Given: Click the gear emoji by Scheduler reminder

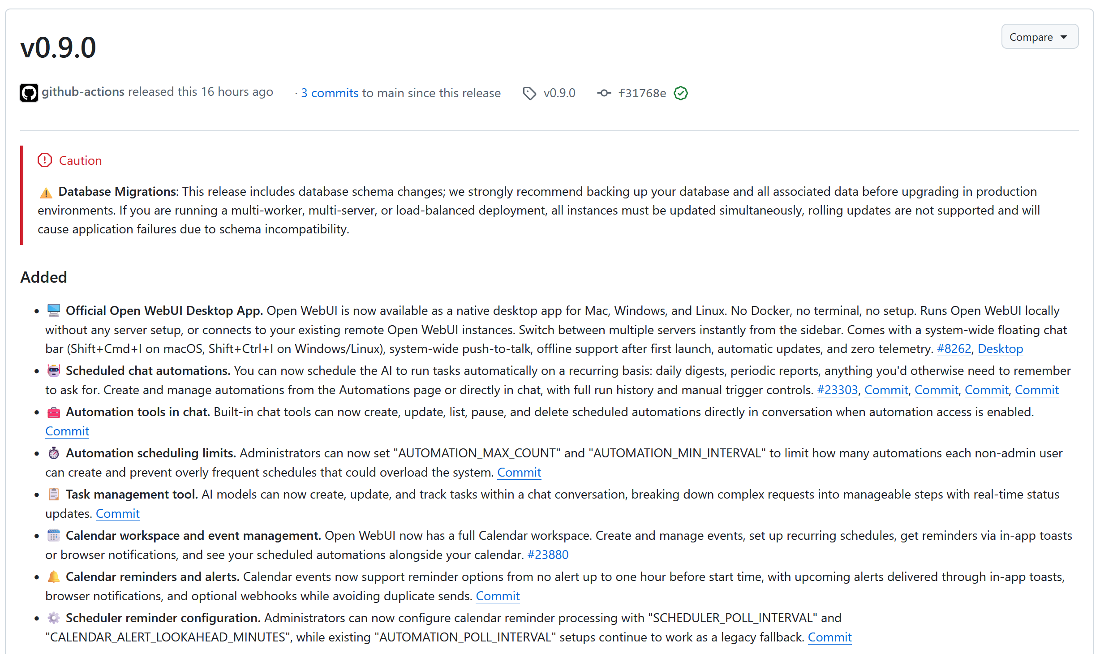Looking at the screenshot, I should pos(54,618).
